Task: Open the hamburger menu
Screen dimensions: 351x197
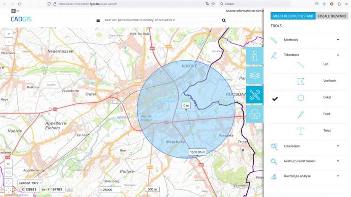Action: point(98,20)
